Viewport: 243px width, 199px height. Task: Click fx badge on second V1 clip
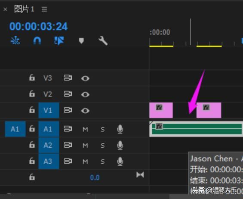tap(206, 107)
